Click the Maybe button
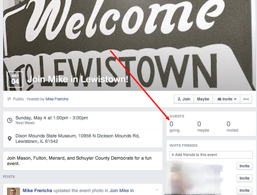 203,99
